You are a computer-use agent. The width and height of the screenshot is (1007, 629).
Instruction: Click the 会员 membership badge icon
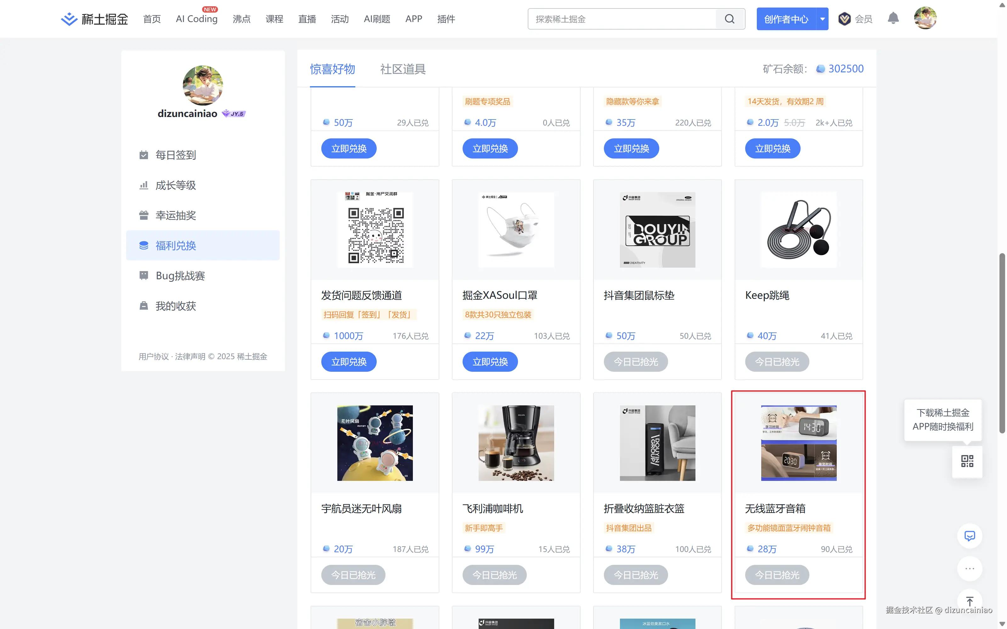[x=845, y=18]
